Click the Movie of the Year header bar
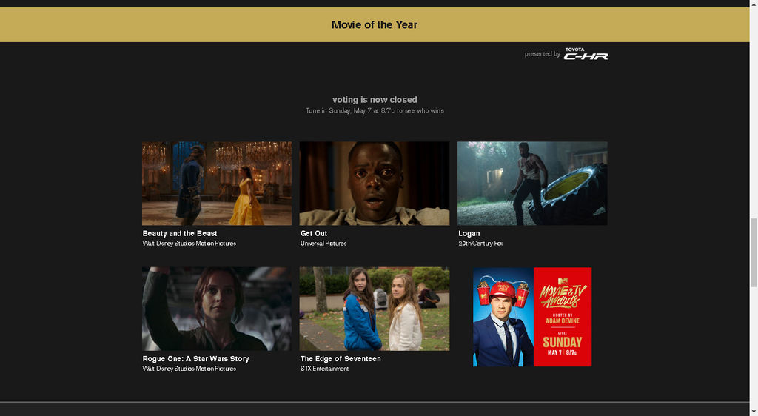This screenshot has height=416, width=758. pos(375,24)
